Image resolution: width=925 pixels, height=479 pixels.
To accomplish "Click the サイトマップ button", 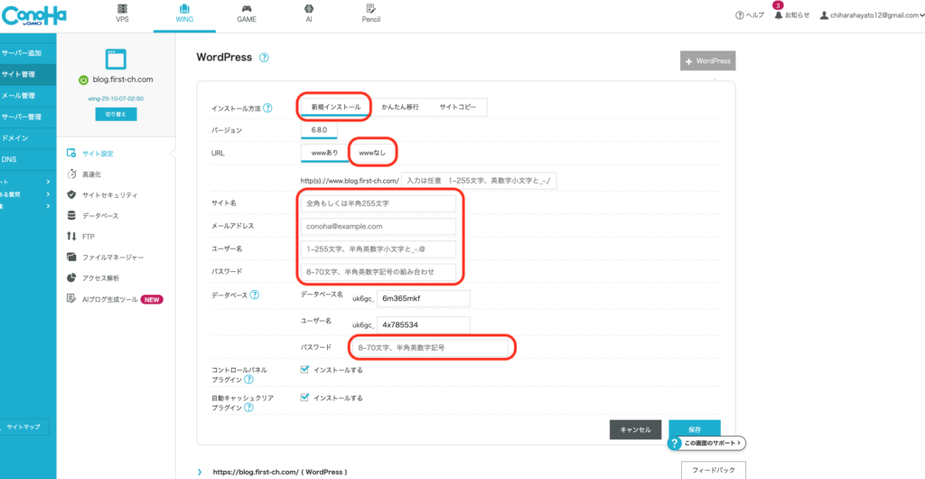I will pos(24,427).
